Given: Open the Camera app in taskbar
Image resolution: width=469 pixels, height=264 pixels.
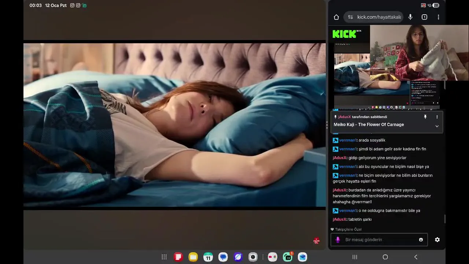Looking at the screenshot, I should click(x=253, y=257).
